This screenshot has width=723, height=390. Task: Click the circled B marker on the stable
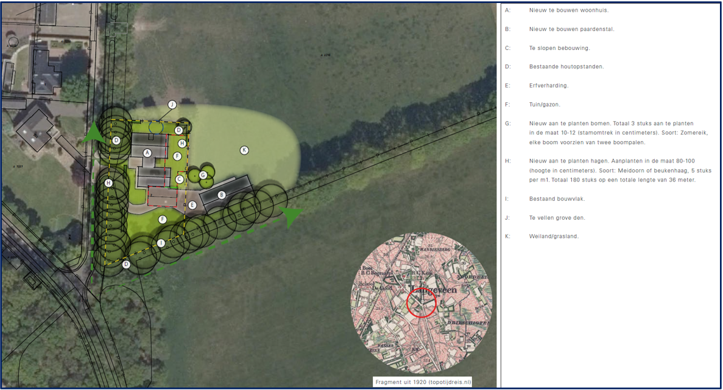point(222,195)
